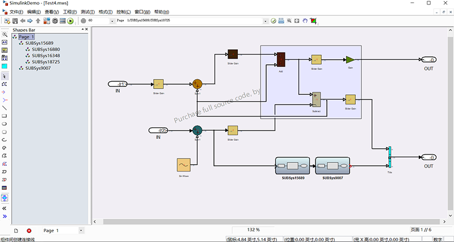Open the page path dropdown
The image size is (454, 242).
click(x=266, y=21)
